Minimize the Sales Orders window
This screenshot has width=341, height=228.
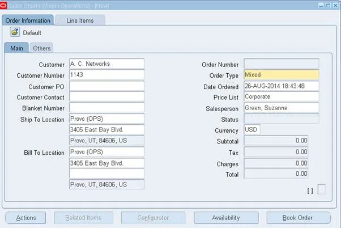[321, 6]
